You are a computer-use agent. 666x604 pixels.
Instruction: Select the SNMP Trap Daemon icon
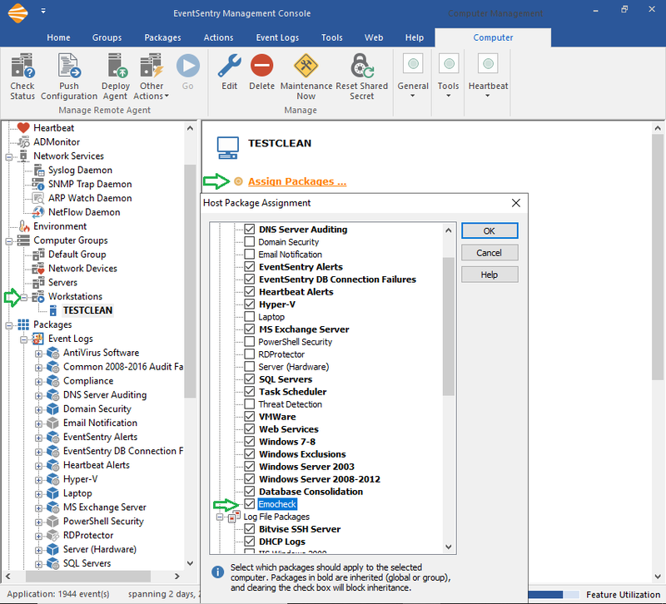point(38,184)
